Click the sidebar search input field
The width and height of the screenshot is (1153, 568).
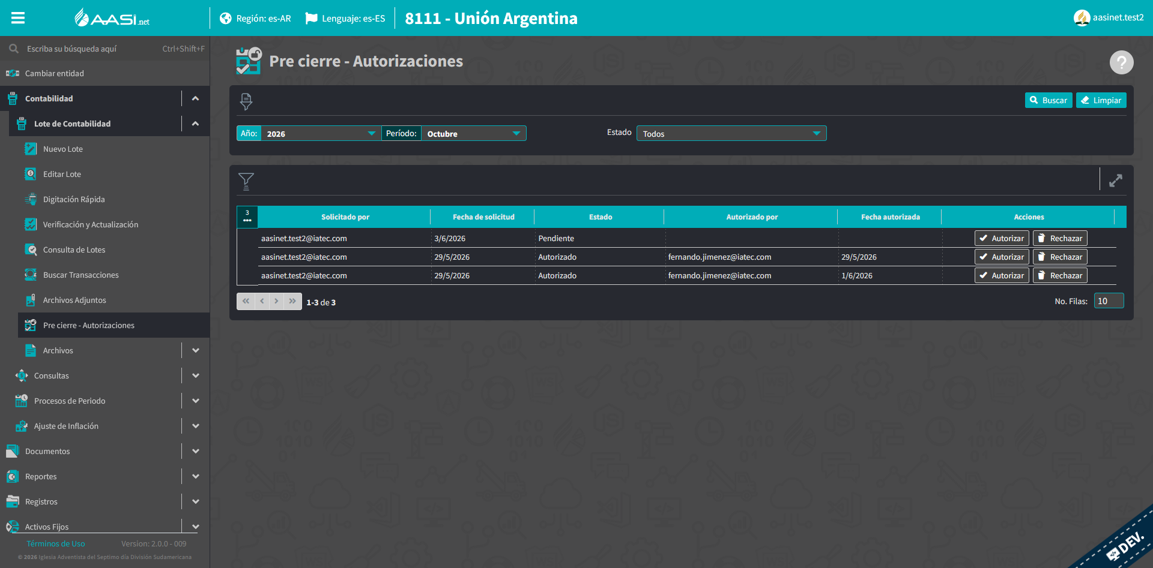click(x=93, y=49)
